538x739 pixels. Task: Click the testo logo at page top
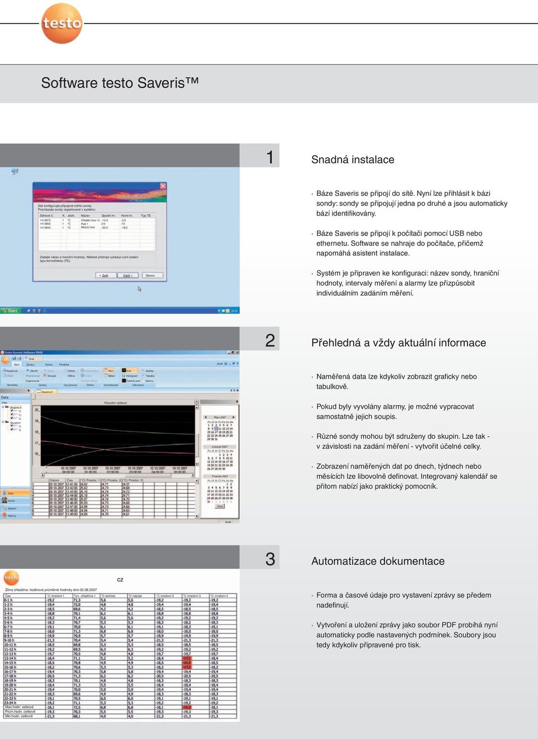pos(62,23)
